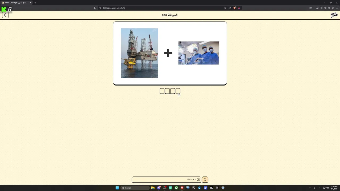The height and width of the screenshot is (191, 340).
Task: Open the Brave Shields lion icon
Action: (235, 8)
